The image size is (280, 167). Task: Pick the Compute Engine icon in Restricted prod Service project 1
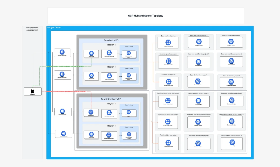tap(198, 100)
